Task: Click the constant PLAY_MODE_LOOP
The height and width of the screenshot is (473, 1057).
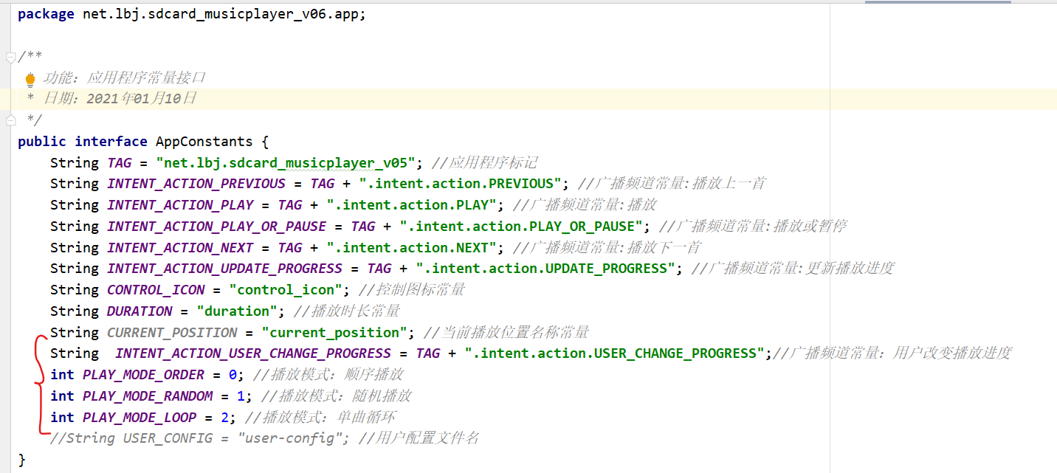Action: 140,418
